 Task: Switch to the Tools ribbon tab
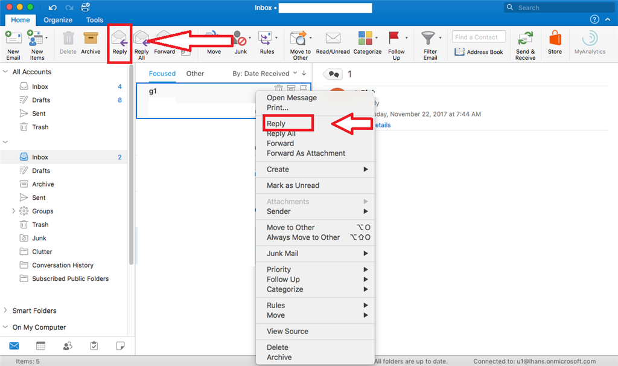click(95, 20)
